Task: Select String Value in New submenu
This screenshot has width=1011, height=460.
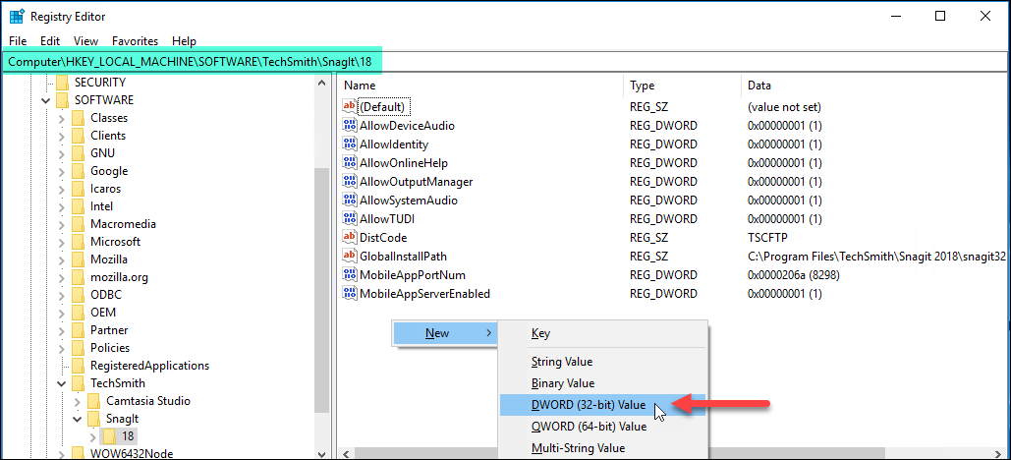Action: (x=561, y=362)
